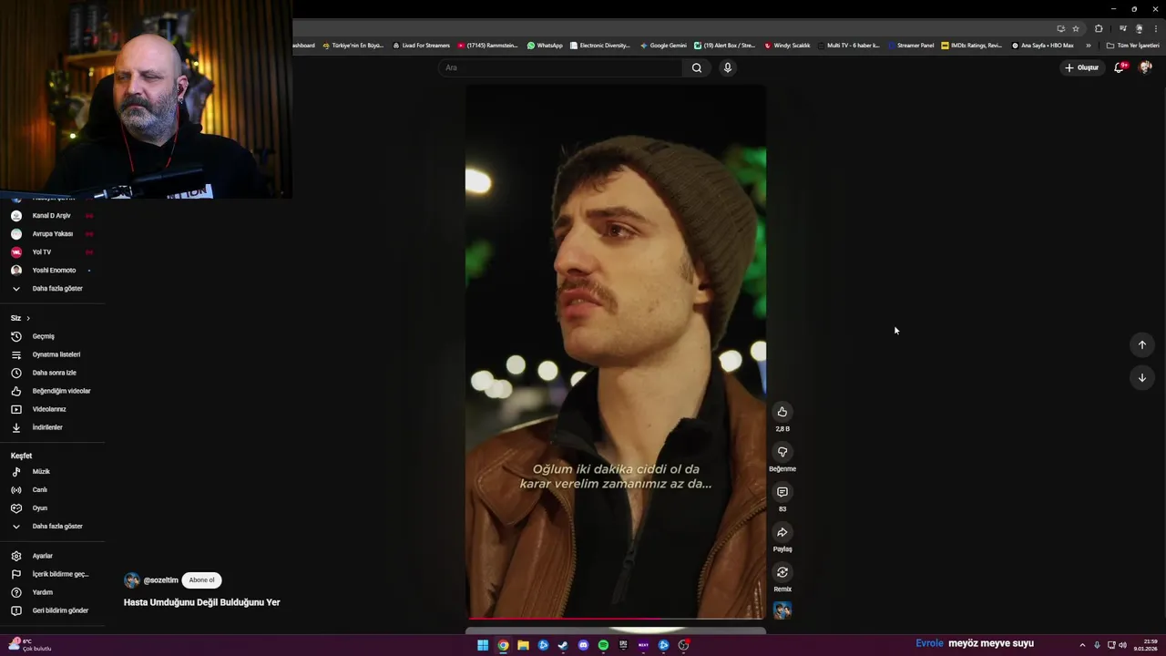1166x656 pixels.
Task: Open taskbar clock and date
Action: click(1146, 645)
